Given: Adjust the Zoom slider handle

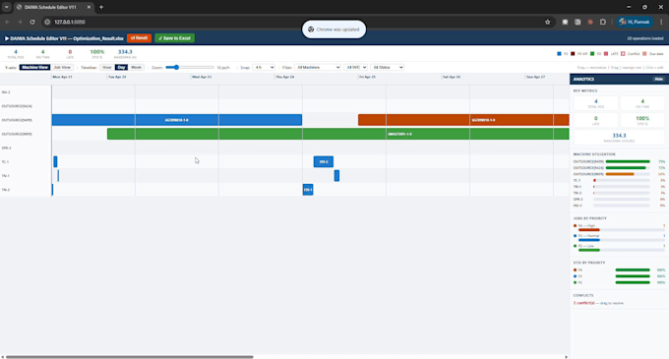Looking at the screenshot, I should point(176,67).
